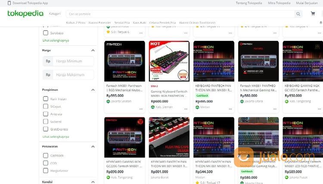Screen dimensions: 323x184
Task: Click shop badge icon next to Kab. Sleman
Action: click(x=152, y=107)
